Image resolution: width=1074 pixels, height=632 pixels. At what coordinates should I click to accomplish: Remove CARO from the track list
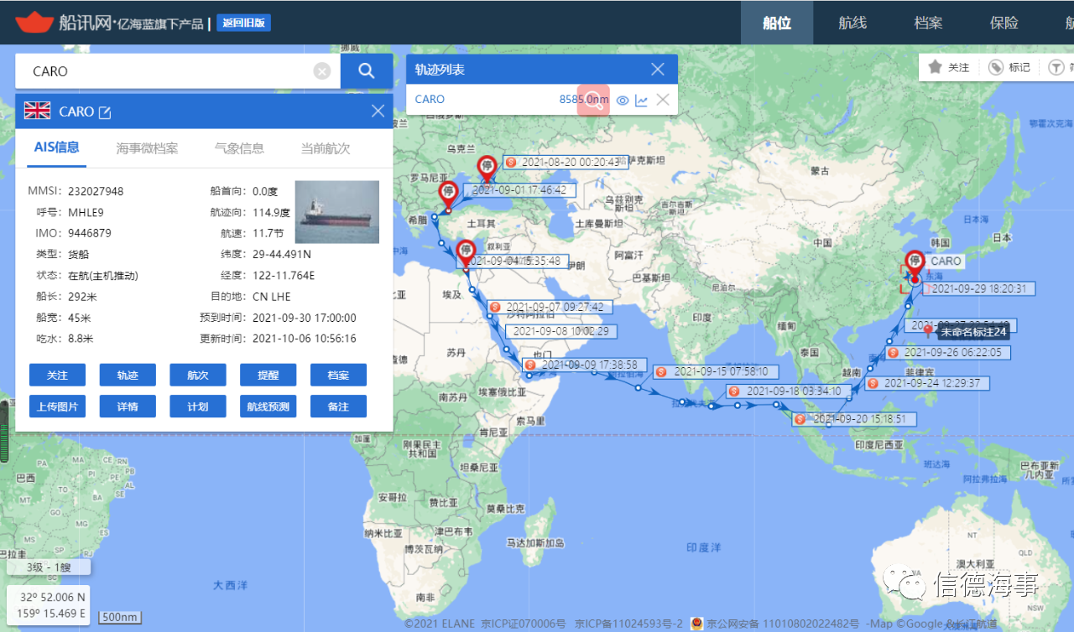(x=663, y=100)
